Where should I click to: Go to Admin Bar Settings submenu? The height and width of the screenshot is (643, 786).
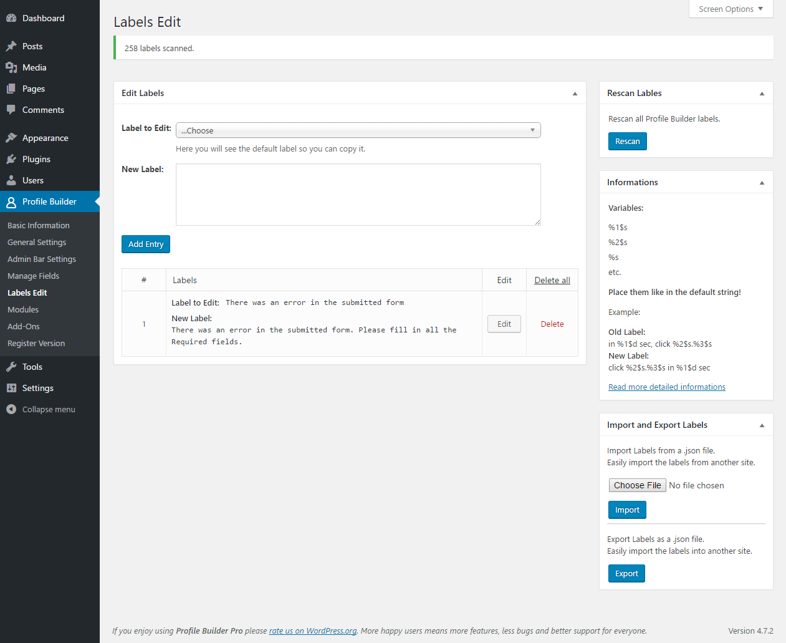(42, 259)
